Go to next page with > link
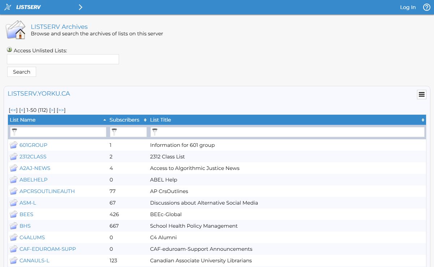 click(52, 110)
